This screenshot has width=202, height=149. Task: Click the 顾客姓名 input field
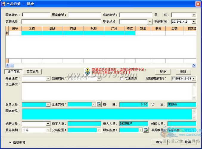(36, 15)
